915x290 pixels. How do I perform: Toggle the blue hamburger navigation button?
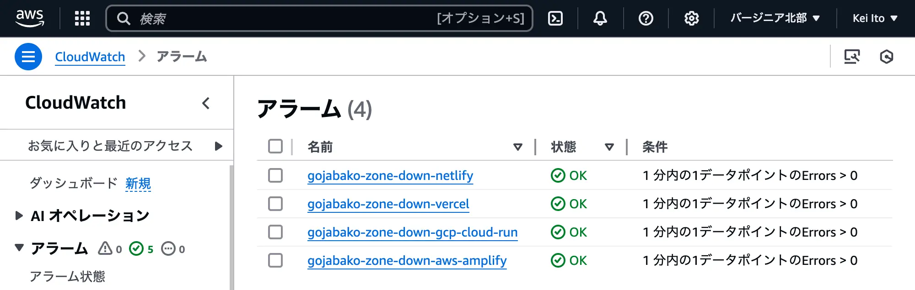tap(28, 57)
